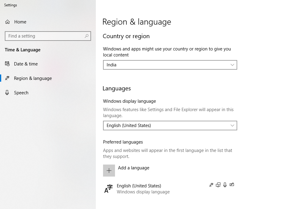Click the speech recognition microphone feature icon

(225, 185)
